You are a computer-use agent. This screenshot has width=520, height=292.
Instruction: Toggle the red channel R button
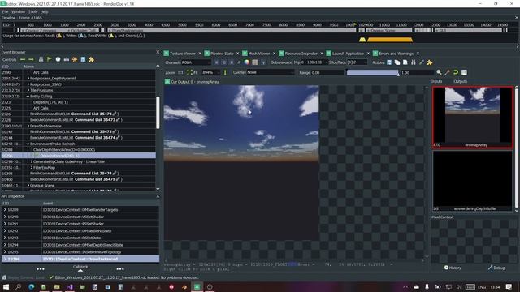[217, 62]
